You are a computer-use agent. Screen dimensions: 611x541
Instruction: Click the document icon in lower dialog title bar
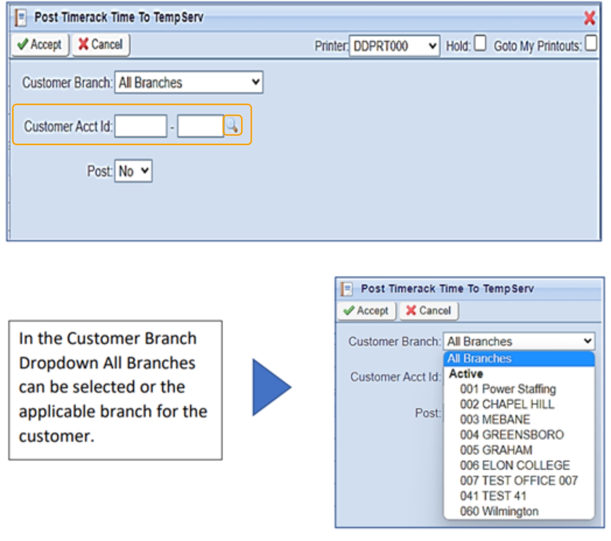tap(347, 289)
